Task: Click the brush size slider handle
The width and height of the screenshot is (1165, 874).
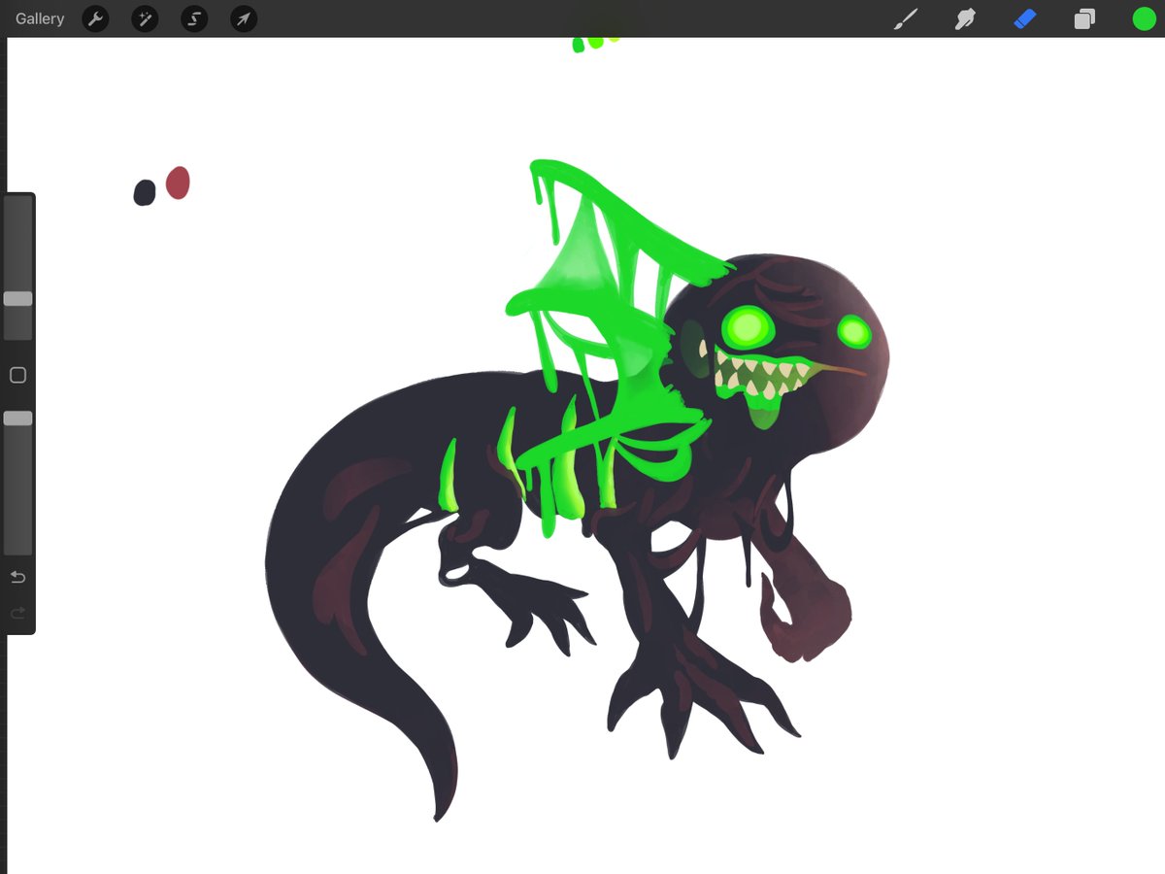Action: [x=17, y=299]
